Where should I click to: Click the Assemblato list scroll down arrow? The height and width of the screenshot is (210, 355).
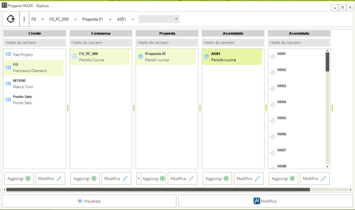point(327,166)
